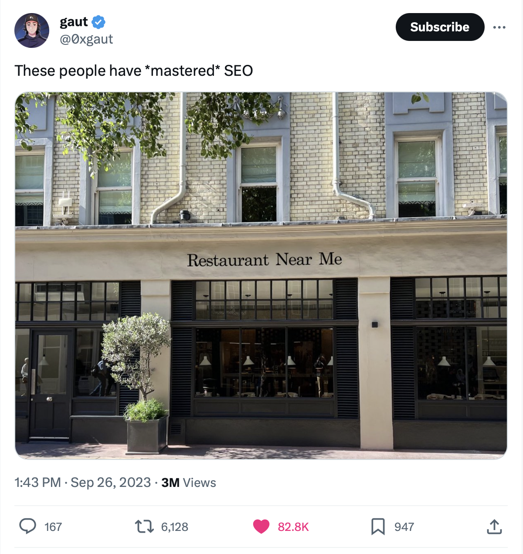Image resolution: width=523 pixels, height=554 pixels.
Task: Click the repost arrows icon
Action: [144, 527]
